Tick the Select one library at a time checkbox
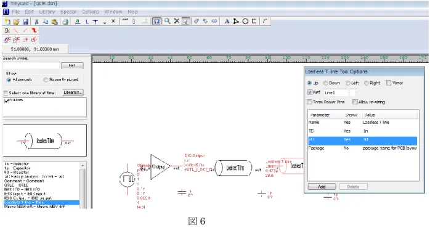 coord(6,93)
